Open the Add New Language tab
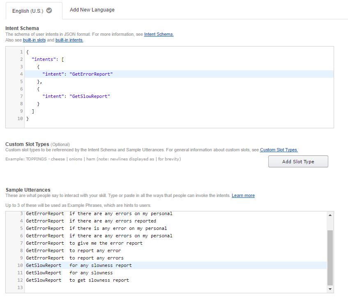Screen dimensions: 348x299 tap(92, 9)
